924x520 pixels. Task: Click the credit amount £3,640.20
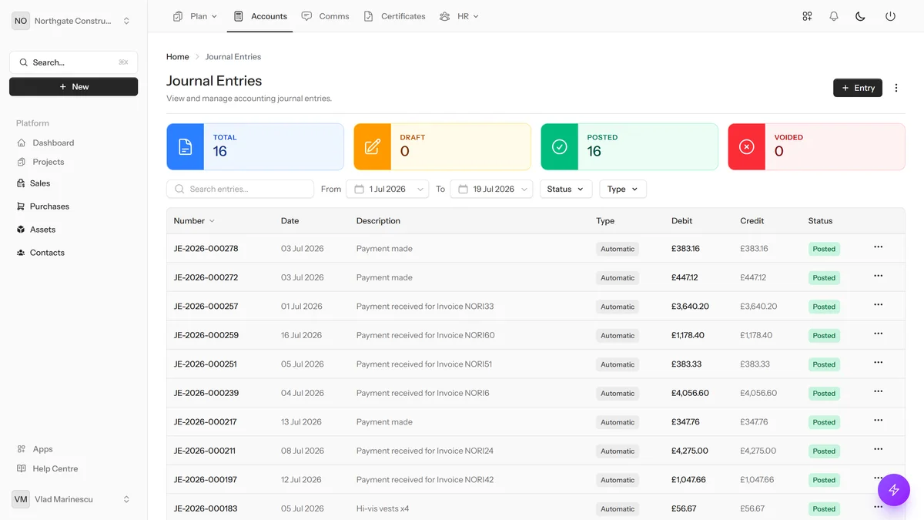click(758, 307)
